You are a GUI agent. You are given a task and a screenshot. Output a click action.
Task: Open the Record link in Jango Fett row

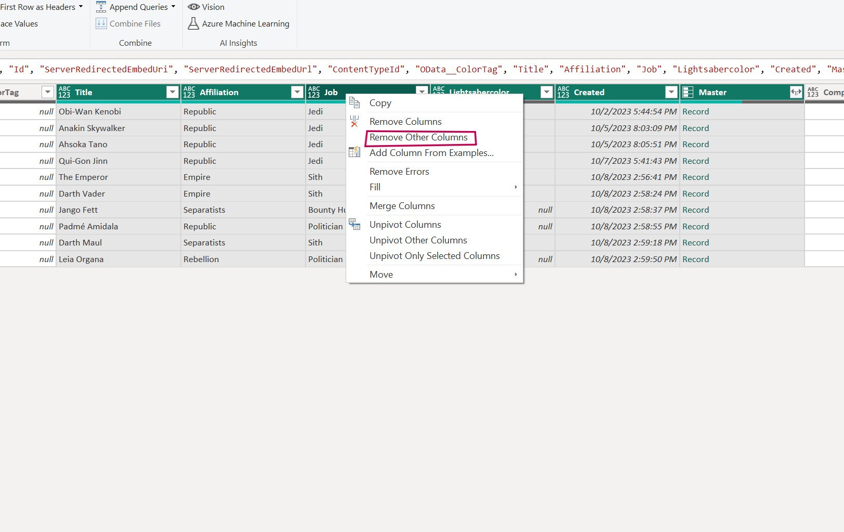click(695, 210)
